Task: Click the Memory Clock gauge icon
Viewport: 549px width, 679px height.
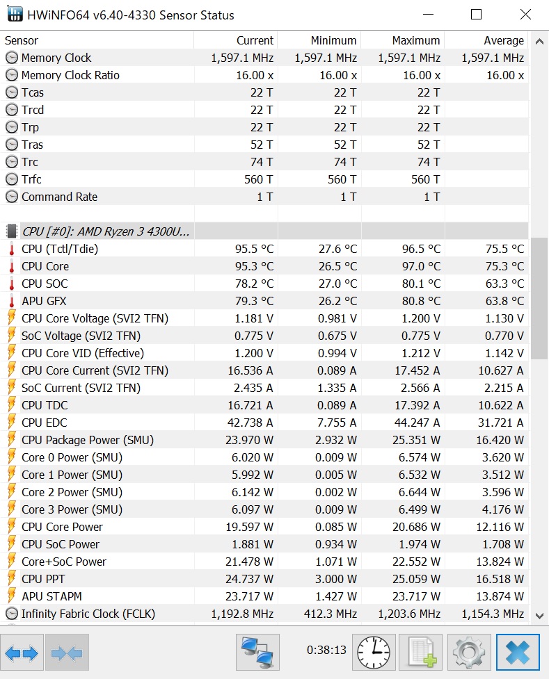Action: (x=11, y=58)
